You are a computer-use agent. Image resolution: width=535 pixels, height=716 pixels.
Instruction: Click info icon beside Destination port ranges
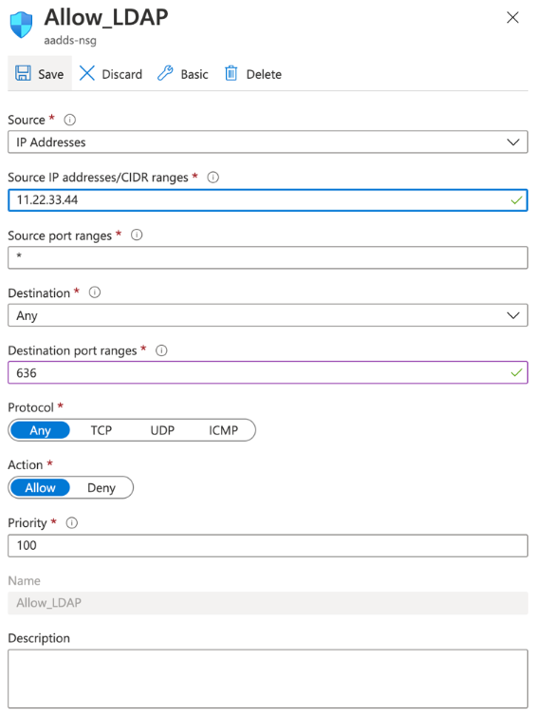[161, 350]
